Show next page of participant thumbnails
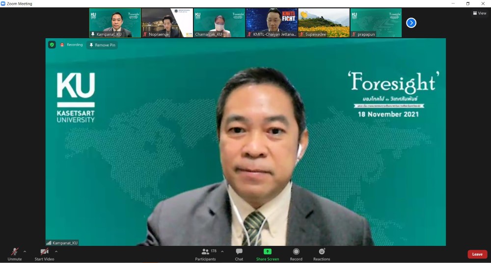This screenshot has width=491, height=263. pyautogui.click(x=411, y=23)
